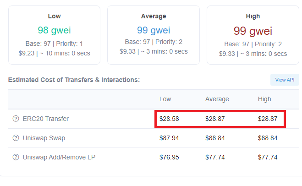Click the Average column header in cost table
302x186 pixels.
pyautogui.click(x=217, y=99)
